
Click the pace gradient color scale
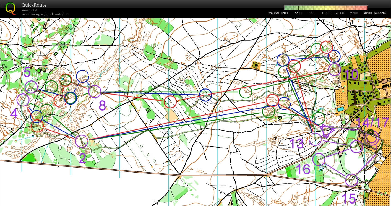326,8
